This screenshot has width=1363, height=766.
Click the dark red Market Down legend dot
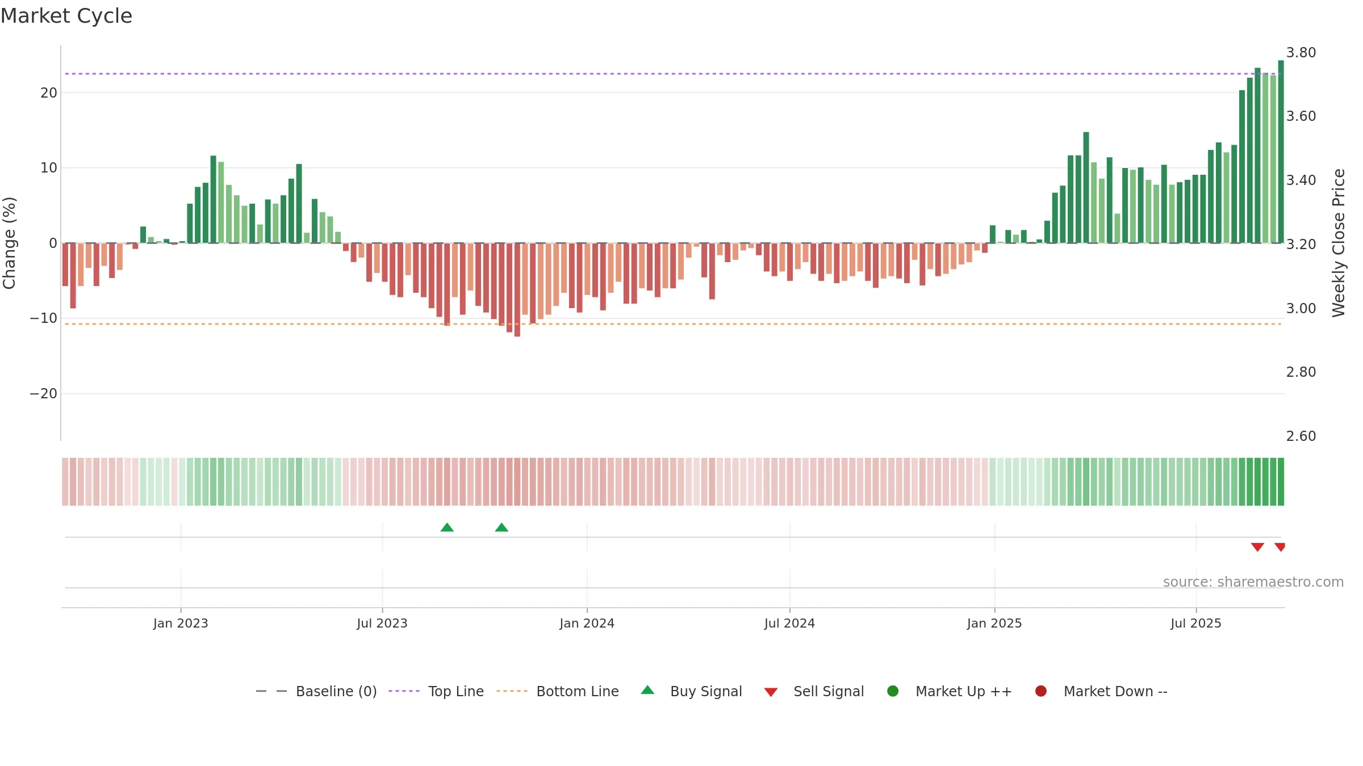point(1041,691)
